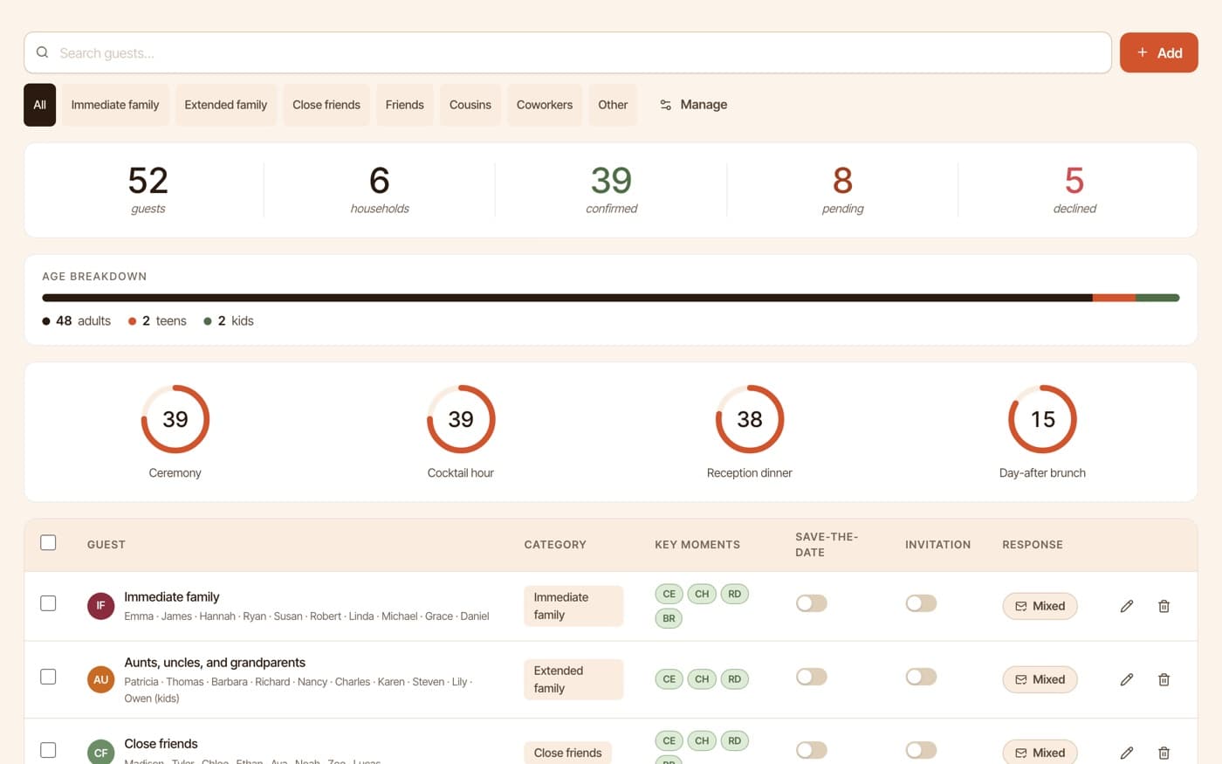Screen dimensions: 1222x764
Task: Tick the select-all checkbox in table header
Action: (48, 542)
